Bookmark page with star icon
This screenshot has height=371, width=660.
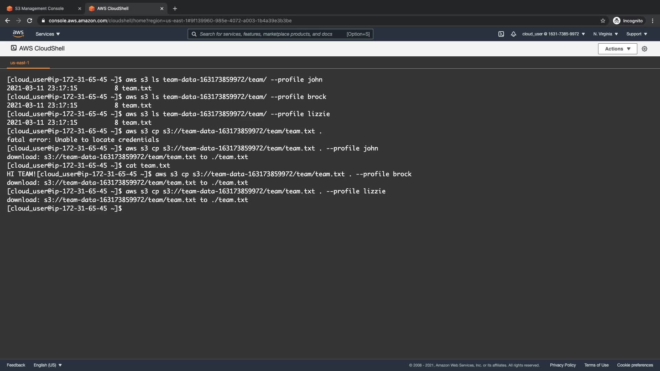click(603, 21)
